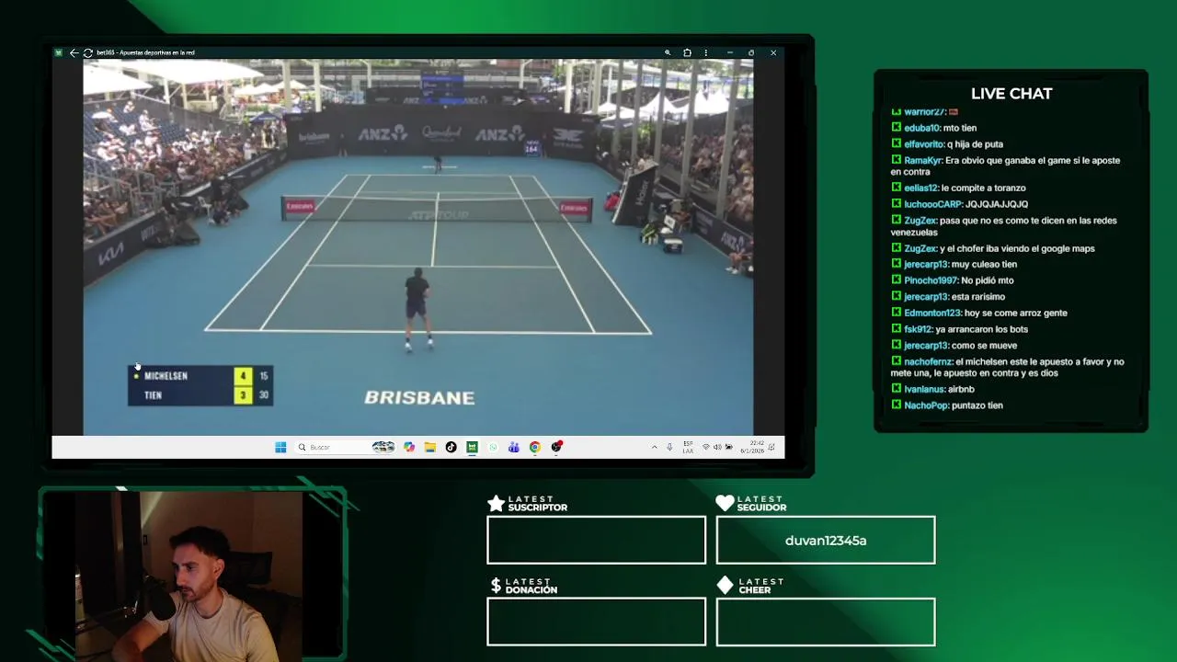The image size is (1177, 662).
Task: Click Tien's game points 30
Action: pos(264,395)
